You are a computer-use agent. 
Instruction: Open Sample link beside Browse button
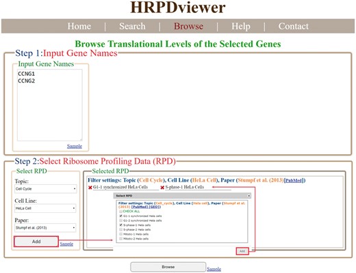point(214,269)
